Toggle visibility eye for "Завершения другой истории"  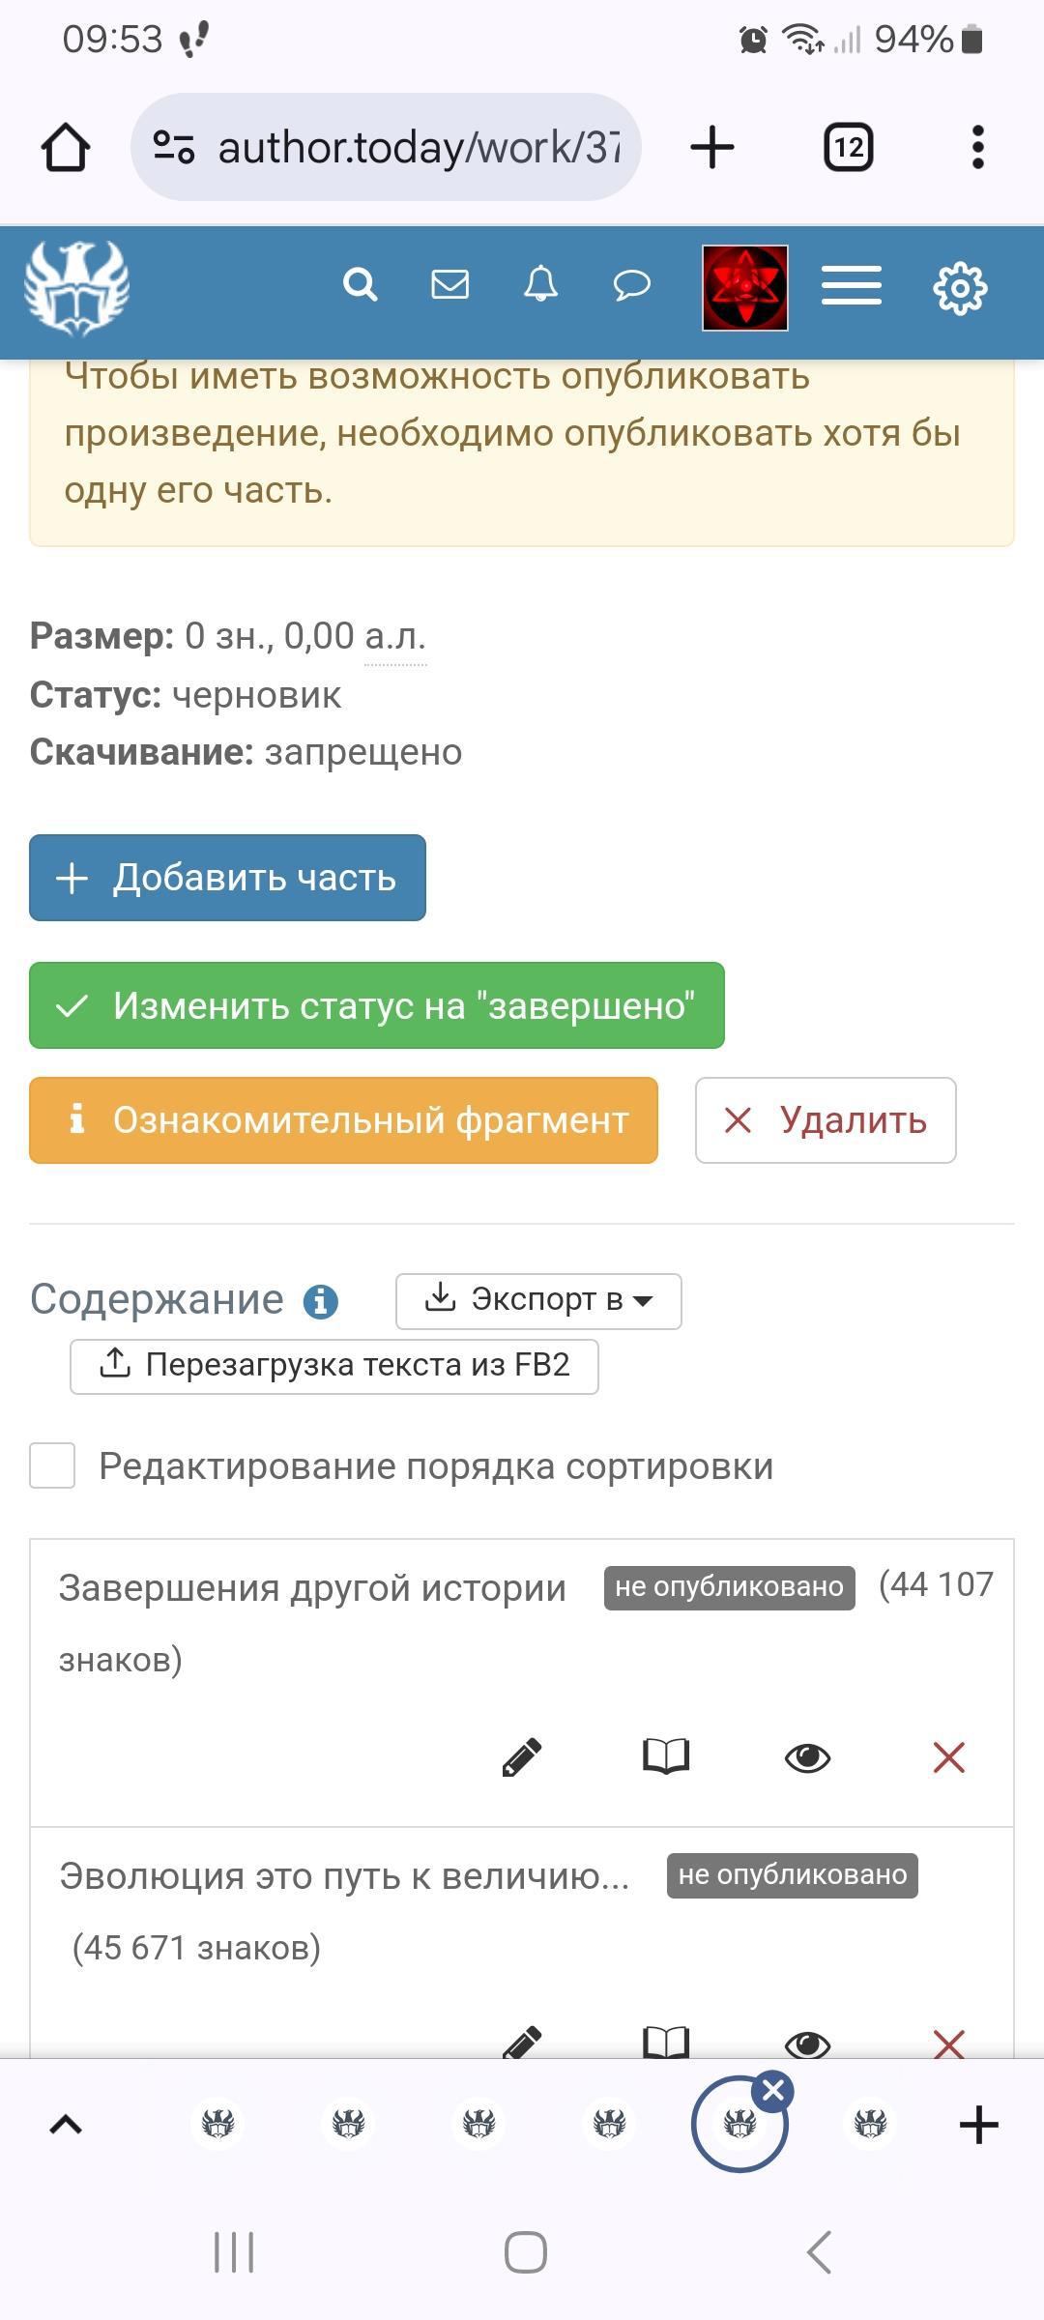pyautogui.click(x=807, y=1757)
